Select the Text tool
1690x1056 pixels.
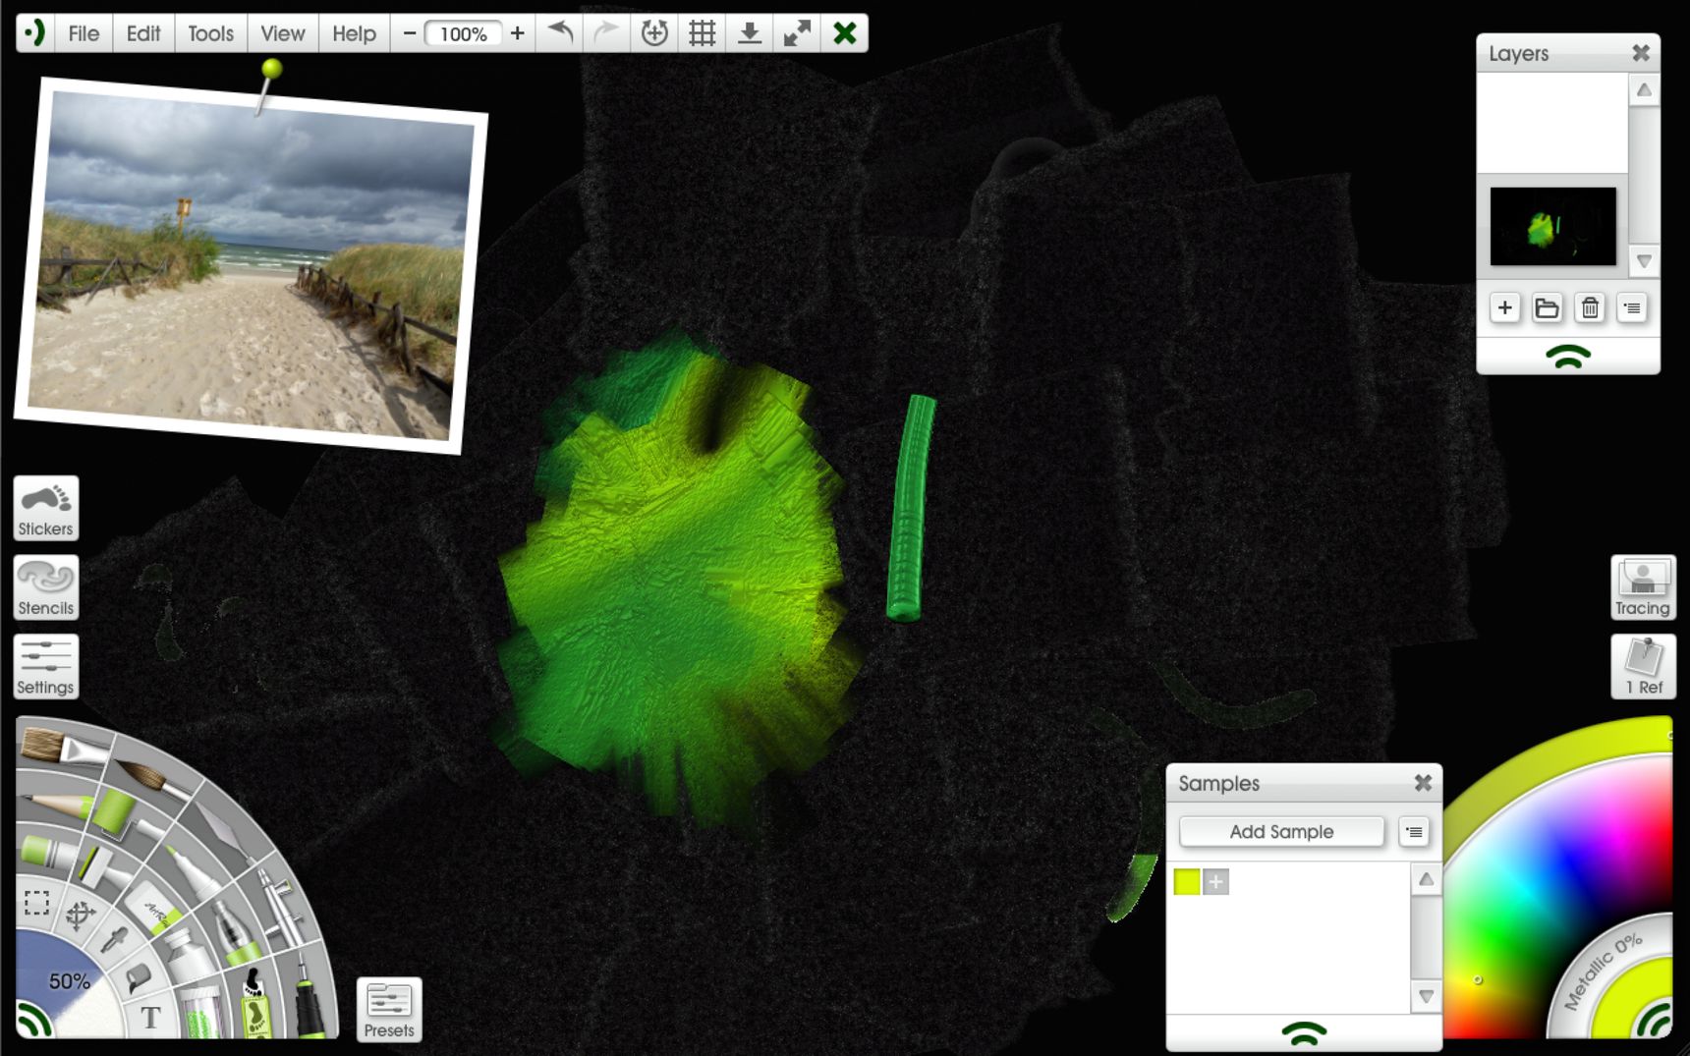pos(150,1018)
